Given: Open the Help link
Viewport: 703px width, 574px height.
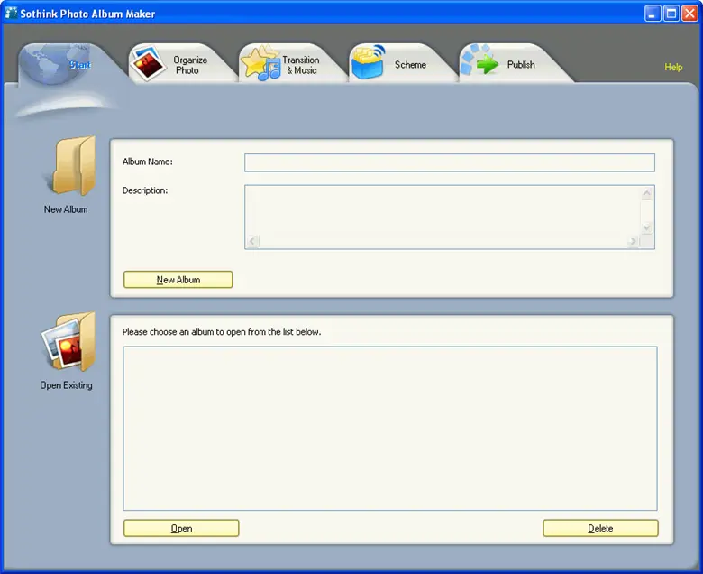Looking at the screenshot, I should [673, 68].
